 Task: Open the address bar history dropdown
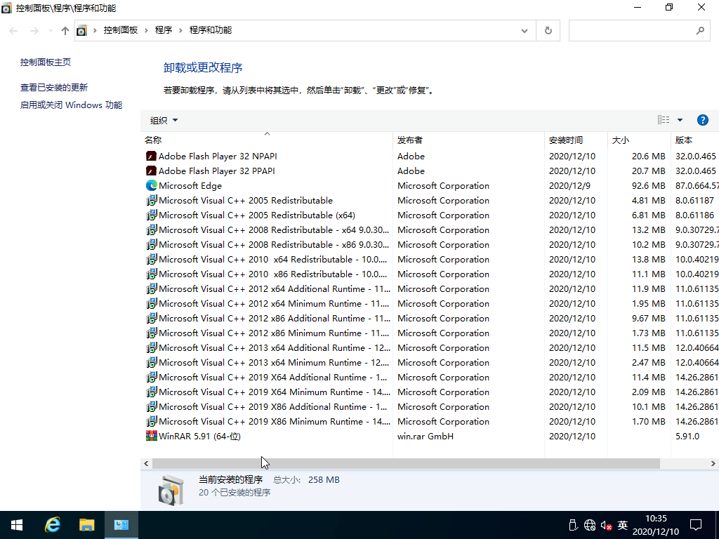(524, 31)
